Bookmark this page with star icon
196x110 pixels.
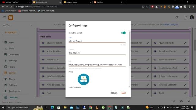click(148, 7)
